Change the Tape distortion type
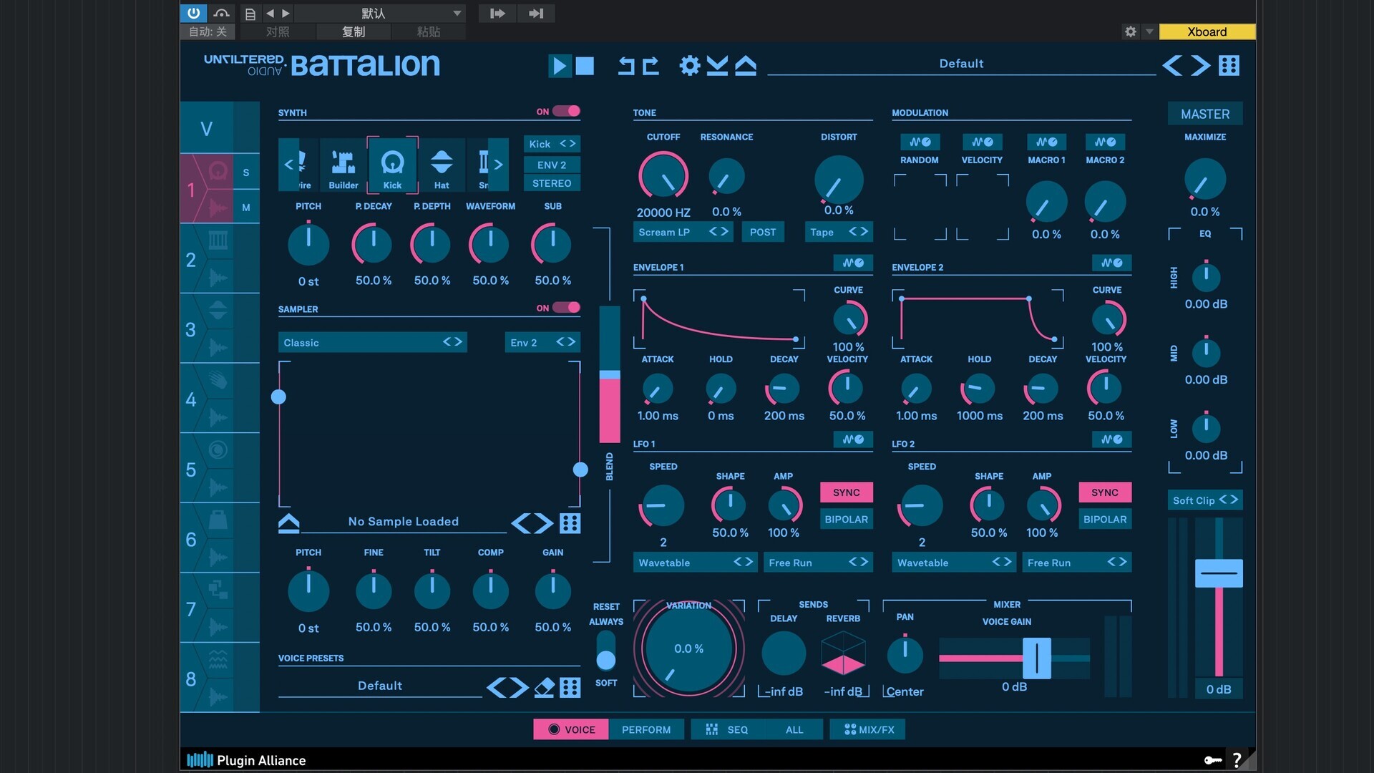The width and height of the screenshot is (1374, 773). [x=839, y=232]
